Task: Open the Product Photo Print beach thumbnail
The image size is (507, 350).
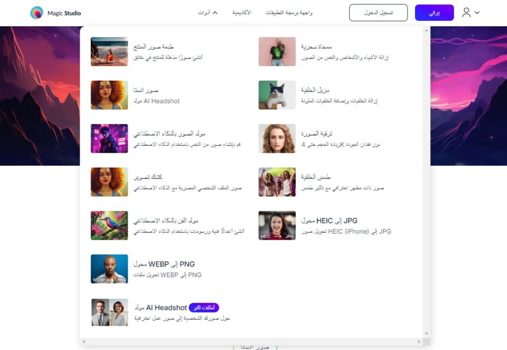Action: pyautogui.click(x=109, y=51)
